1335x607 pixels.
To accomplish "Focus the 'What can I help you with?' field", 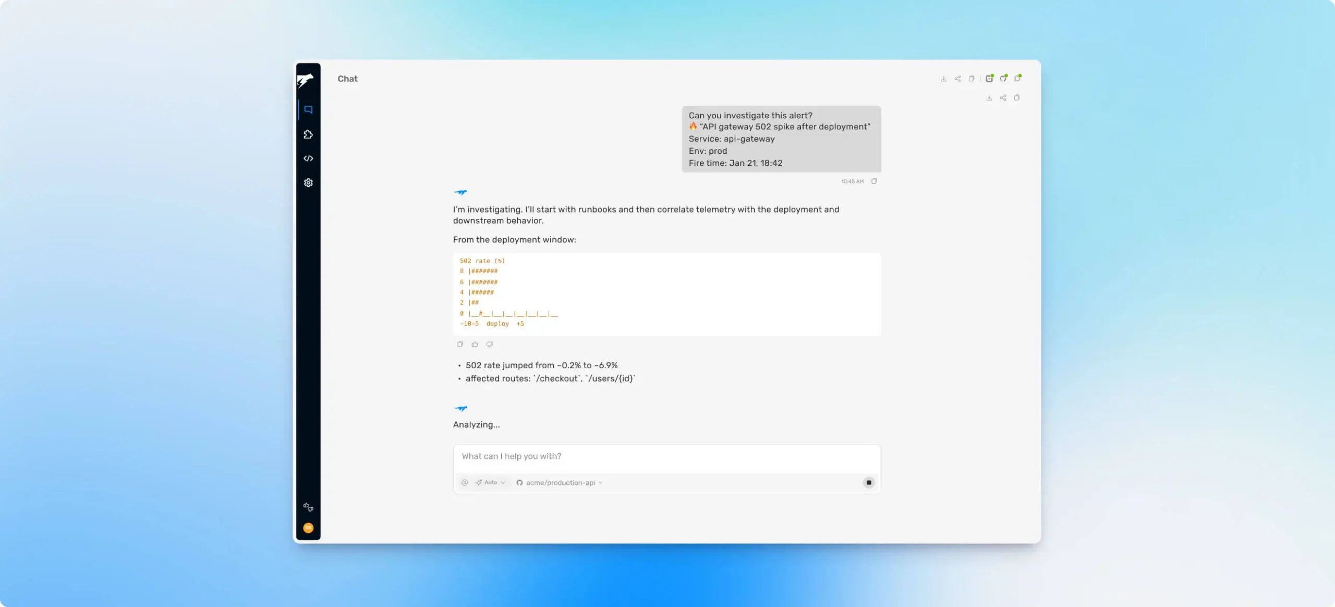I will pyautogui.click(x=666, y=456).
